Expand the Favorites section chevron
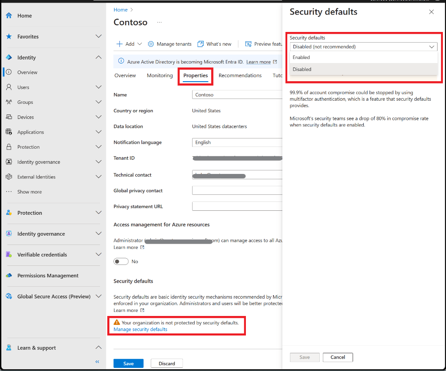This screenshot has width=446, height=371. (98, 36)
